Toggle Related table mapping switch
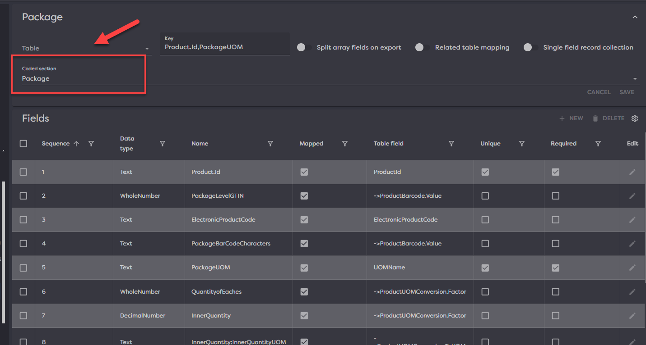 422,48
